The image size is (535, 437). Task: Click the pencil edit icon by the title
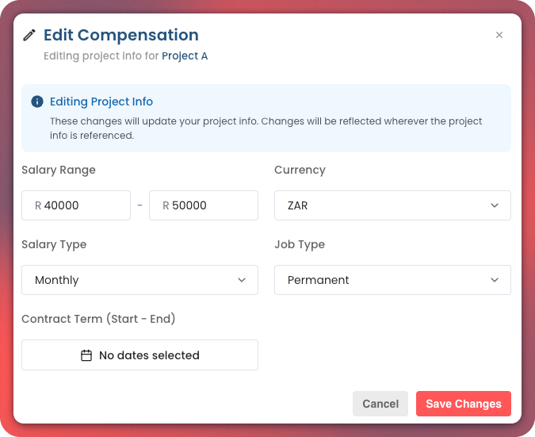(29, 35)
